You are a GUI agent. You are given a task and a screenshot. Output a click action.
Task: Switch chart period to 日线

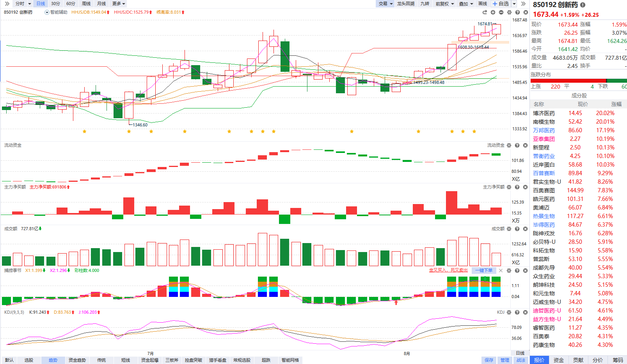41,4
